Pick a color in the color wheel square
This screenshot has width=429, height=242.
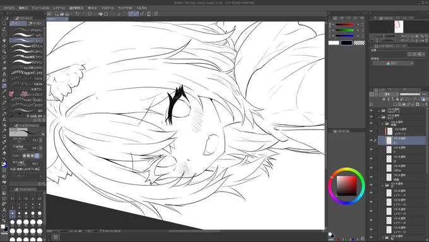click(x=346, y=186)
